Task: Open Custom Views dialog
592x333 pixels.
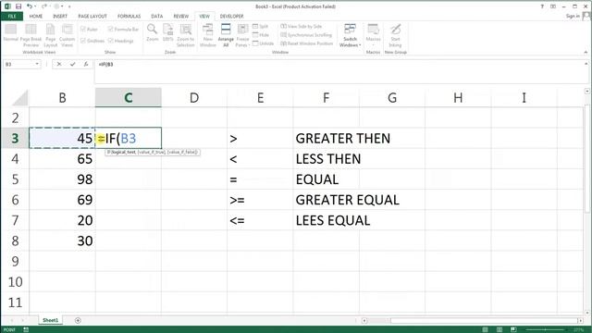Action: point(67,35)
